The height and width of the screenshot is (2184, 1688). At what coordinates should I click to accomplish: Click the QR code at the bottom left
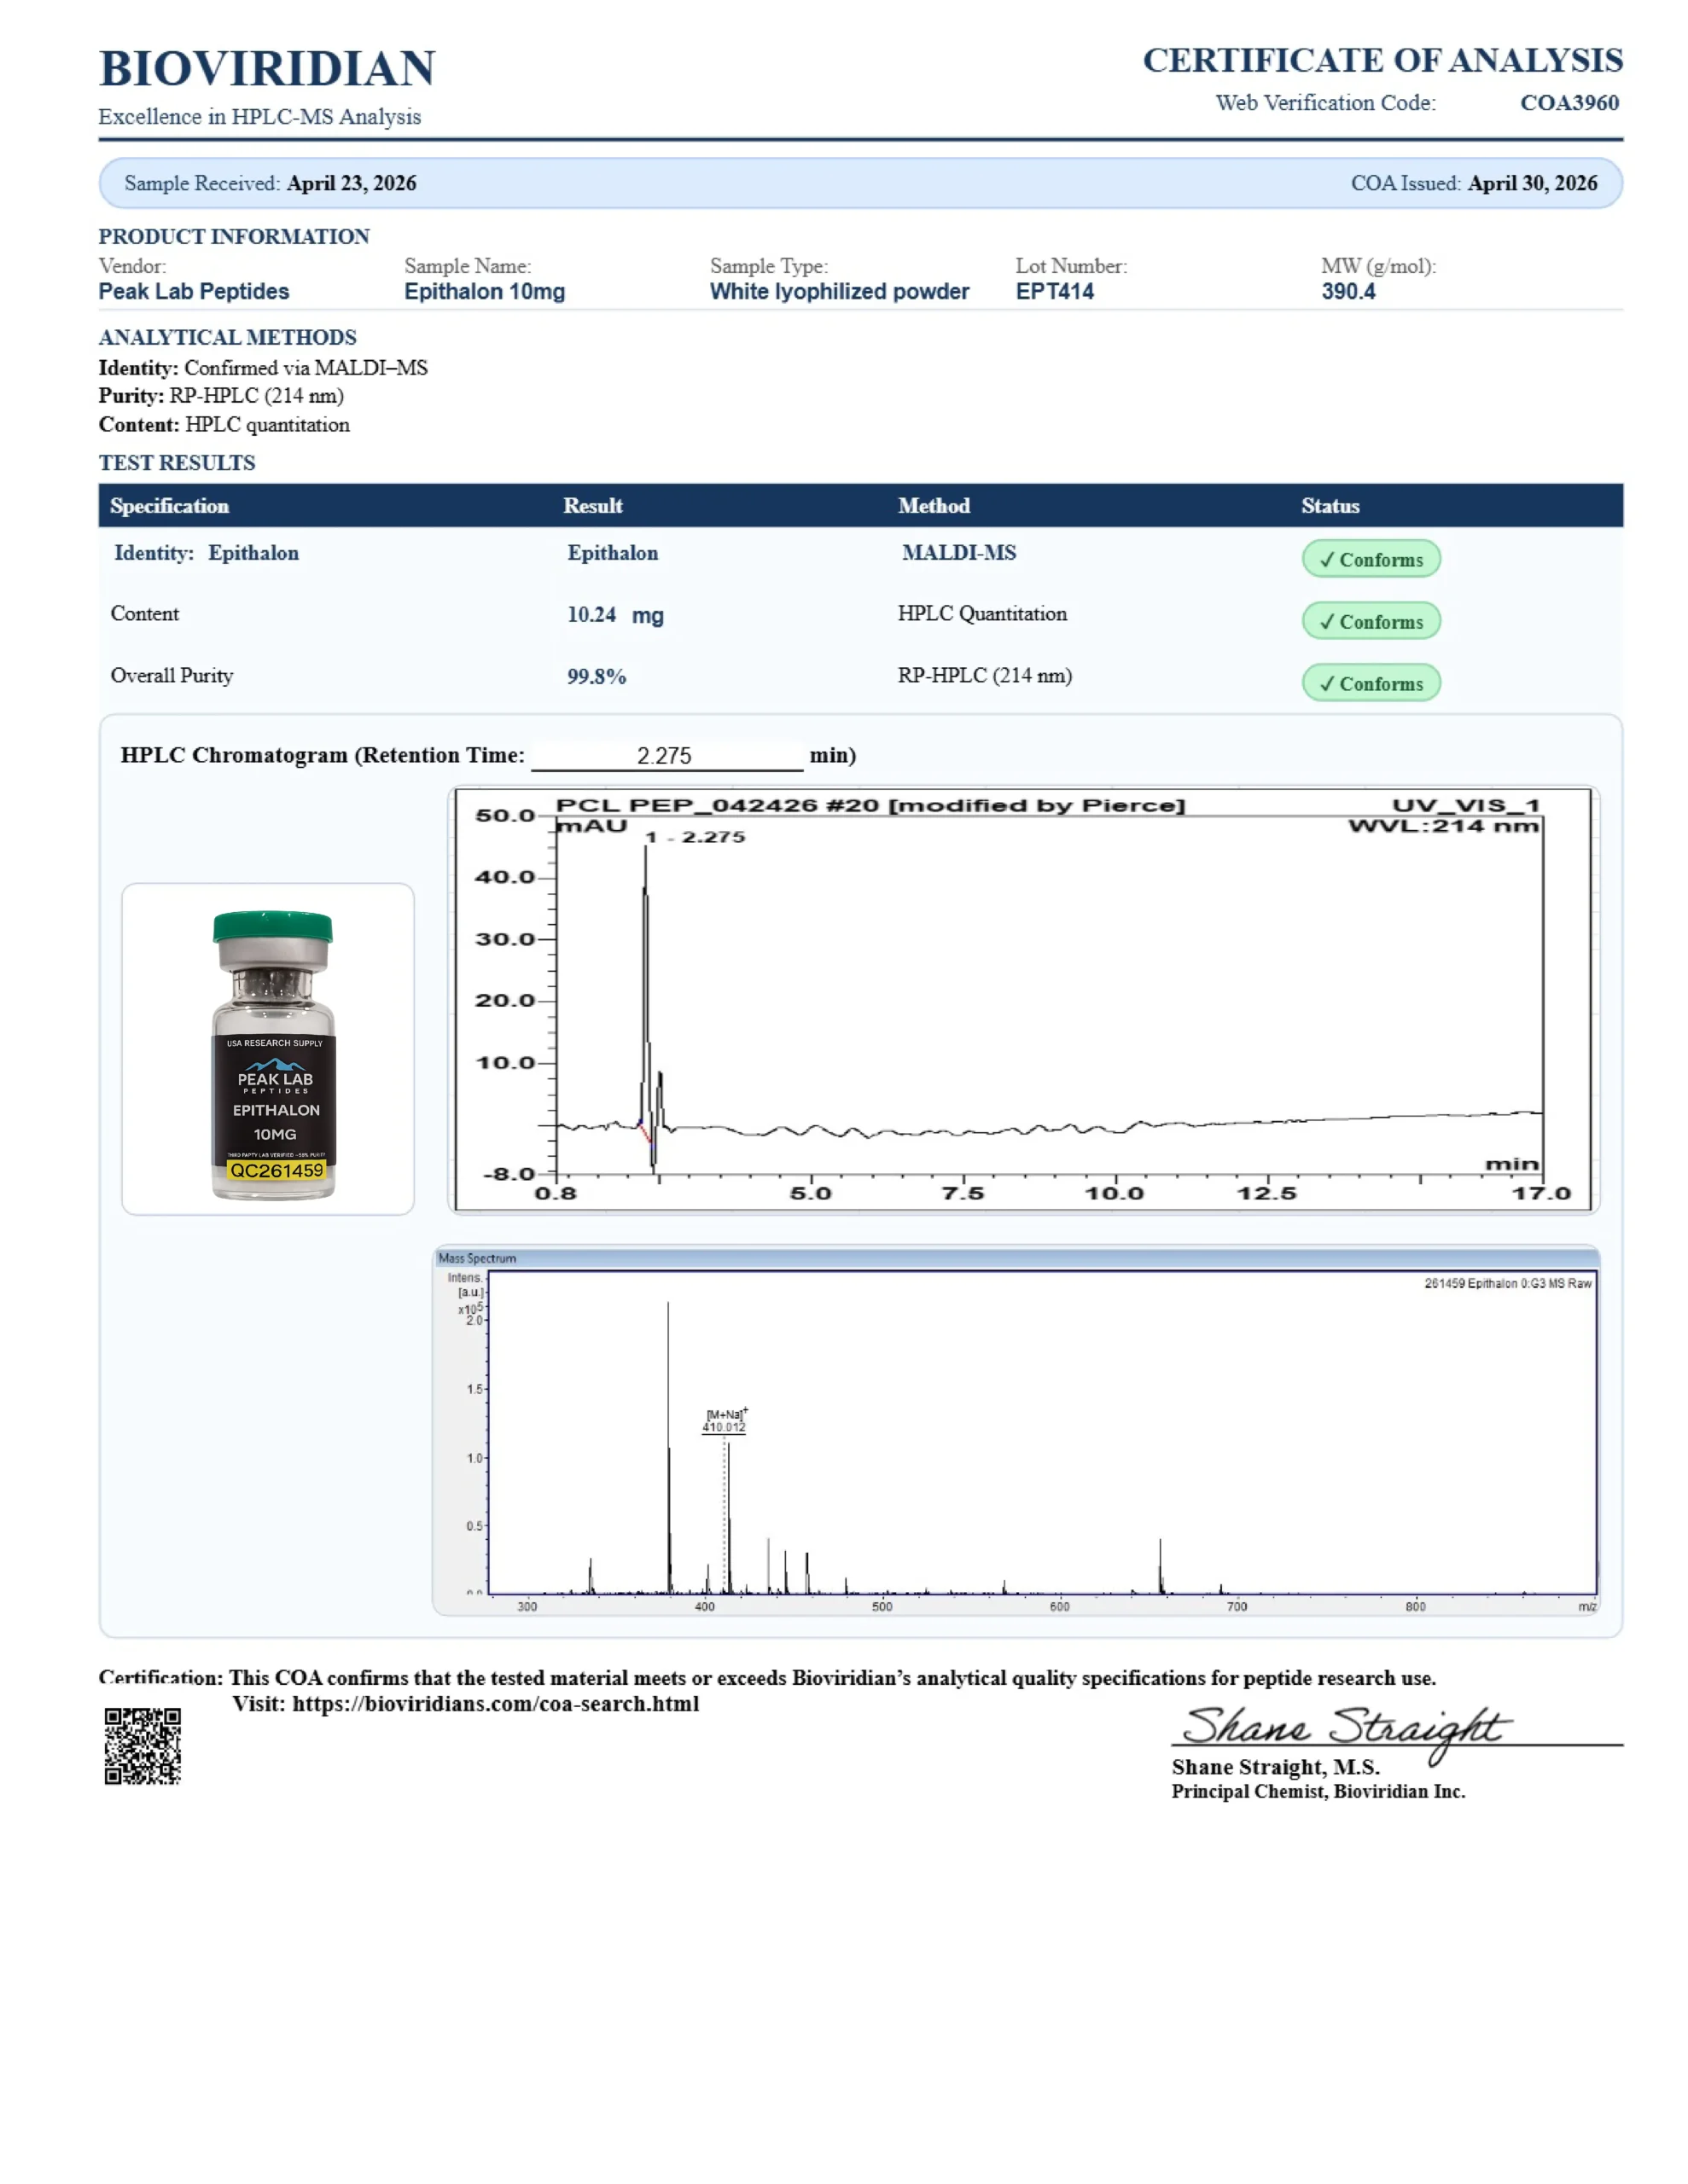(143, 1746)
